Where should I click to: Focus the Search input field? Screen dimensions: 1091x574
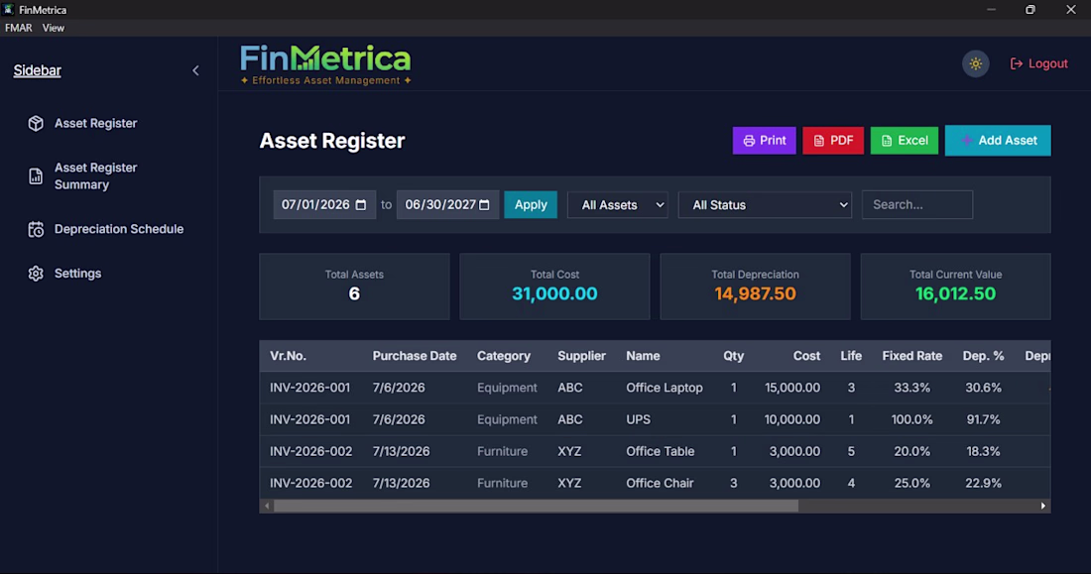point(917,204)
